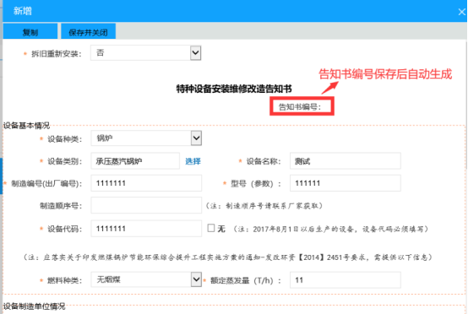This screenshot has width=468, height=314.
Task: Click the 设备基本情况 section title
Action: pos(26,126)
